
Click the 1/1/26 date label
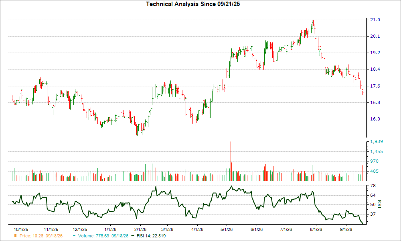pyautogui.click(x=110, y=229)
